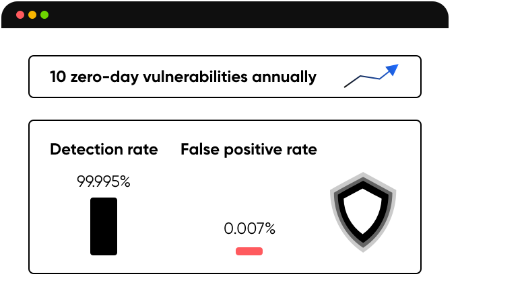Click the 99.995% detection value
524x297 pixels.
point(103,181)
